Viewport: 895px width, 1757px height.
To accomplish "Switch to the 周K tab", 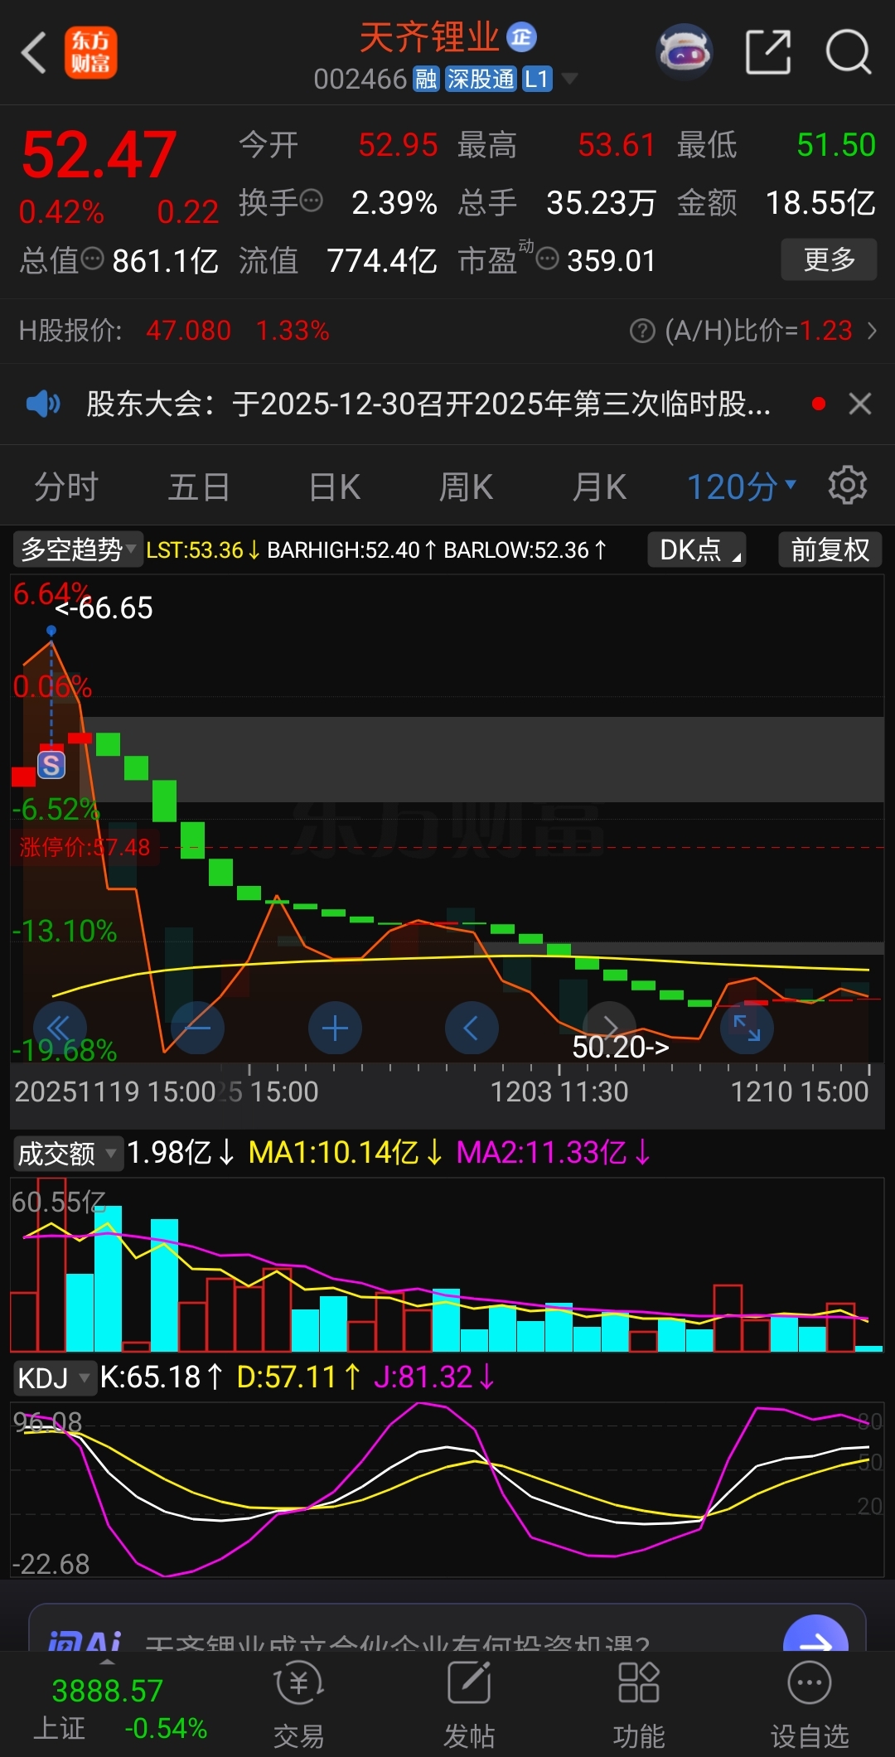I will pyautogui.click(x=466, y=486).
